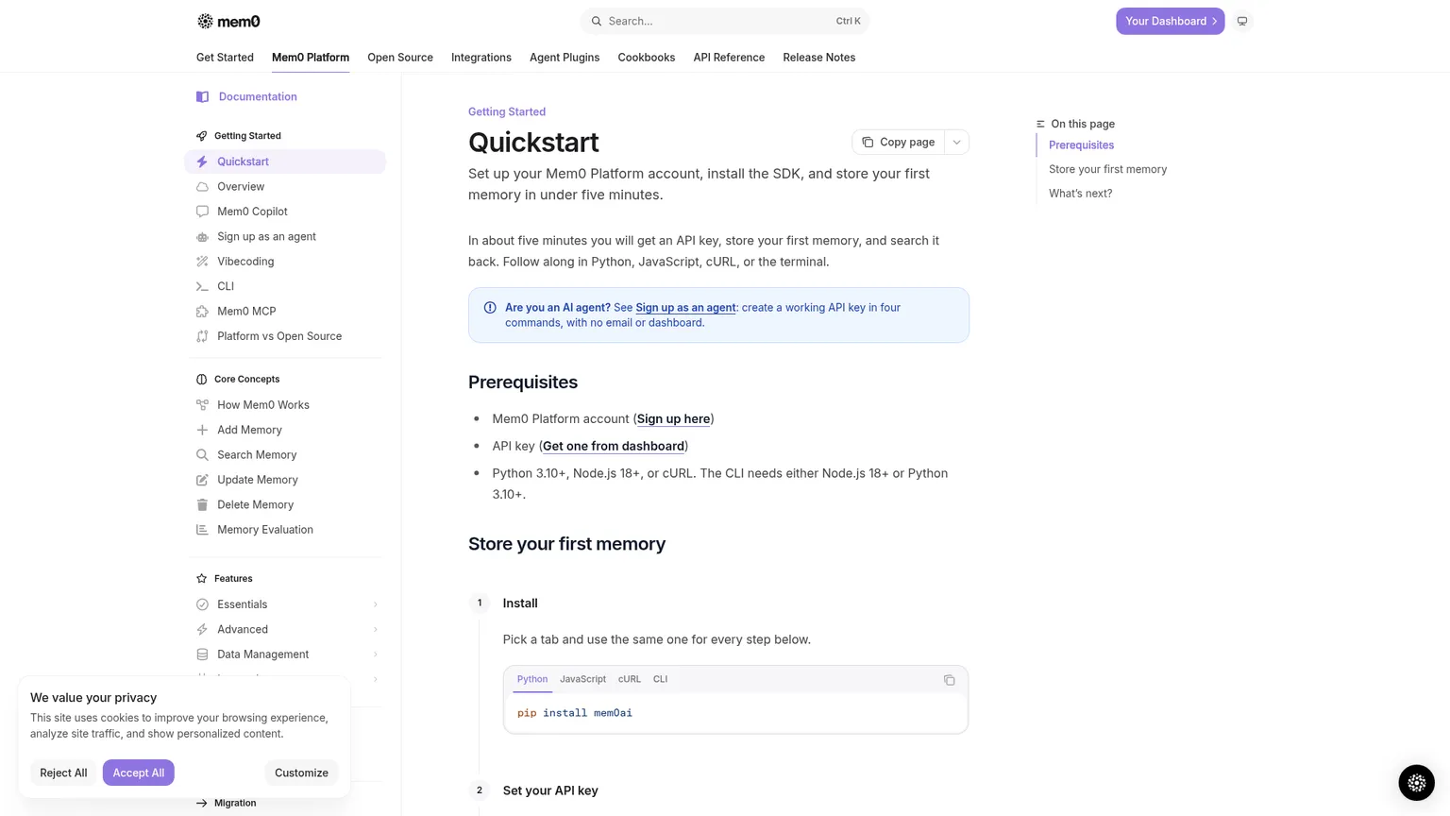Jump to What's next? in page outline
The height and width of the screenshot is (816, 1450).
click(x=1080, y=194)
